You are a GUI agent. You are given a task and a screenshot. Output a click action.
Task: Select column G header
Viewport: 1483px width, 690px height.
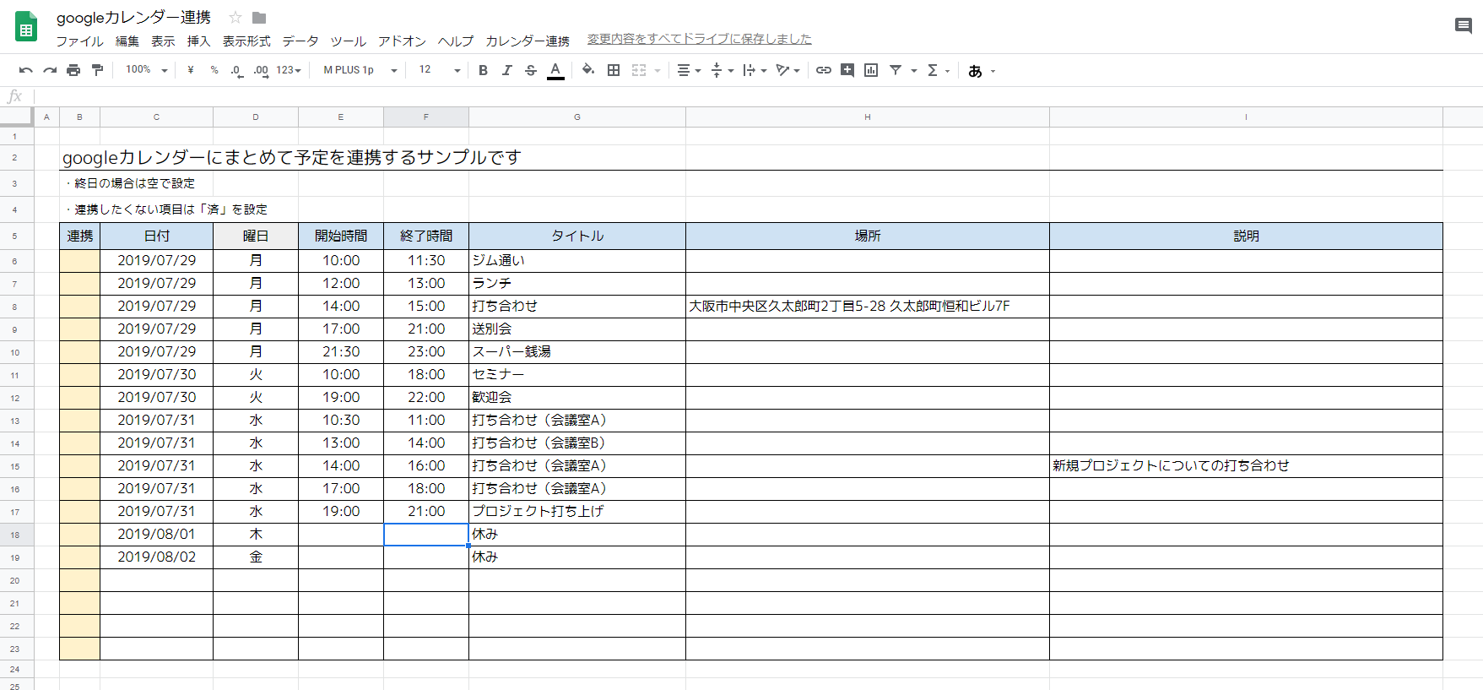pos(577,117)
